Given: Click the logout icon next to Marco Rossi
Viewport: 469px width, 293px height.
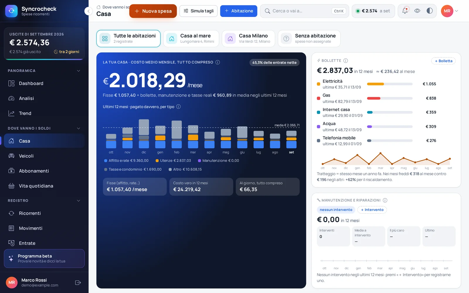Looking at the screenshot, I should pyautogui.click(x=78, y=282).
